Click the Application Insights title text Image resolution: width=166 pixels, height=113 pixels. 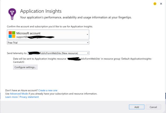(41, 11)
